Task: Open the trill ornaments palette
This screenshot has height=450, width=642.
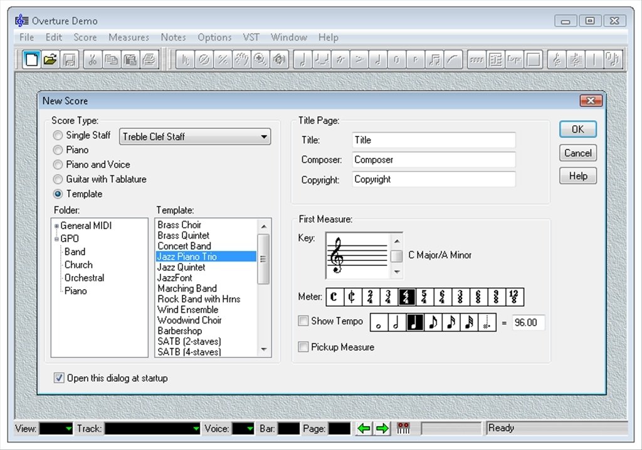Action: (340, 59)
